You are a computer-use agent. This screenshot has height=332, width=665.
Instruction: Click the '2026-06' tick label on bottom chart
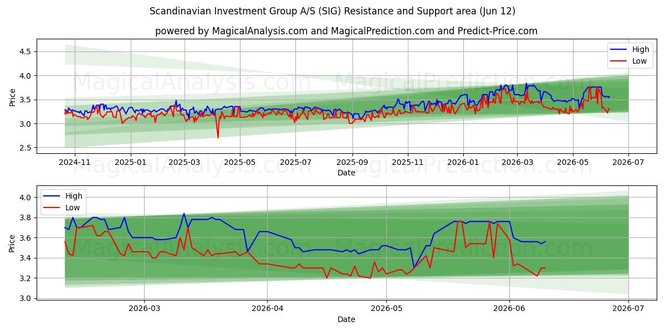[x=509, y=309]
